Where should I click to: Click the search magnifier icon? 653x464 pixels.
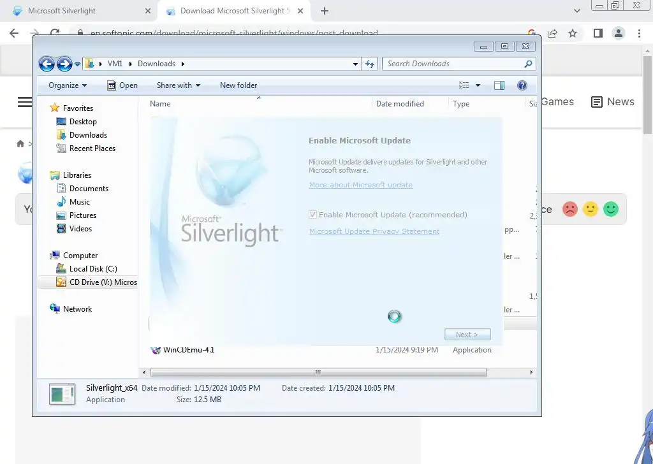point(529,64)
